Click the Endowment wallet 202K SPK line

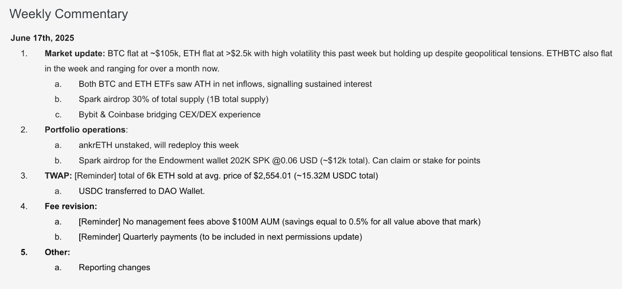pos(279,161)
